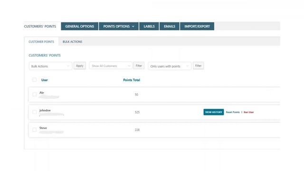Click the Ban User link for johndoe

click(x=248, y=112)
